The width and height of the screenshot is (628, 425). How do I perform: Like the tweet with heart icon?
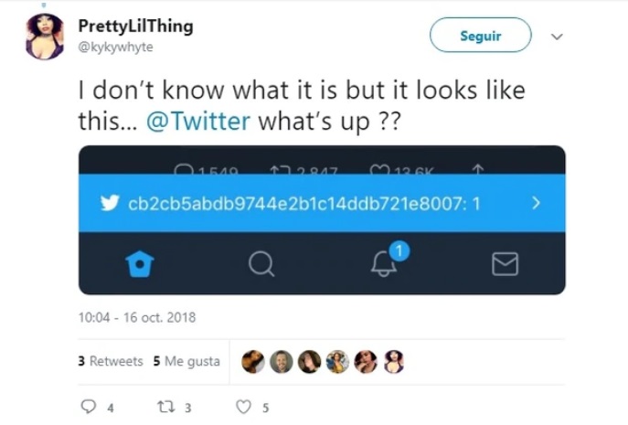point(244,408)
